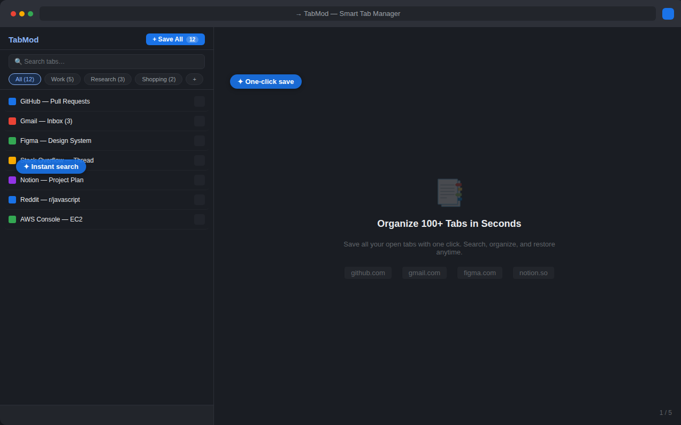The image size is (681, 425).
Task: Click the TabMod logo text
Action: tap(23, 39)
